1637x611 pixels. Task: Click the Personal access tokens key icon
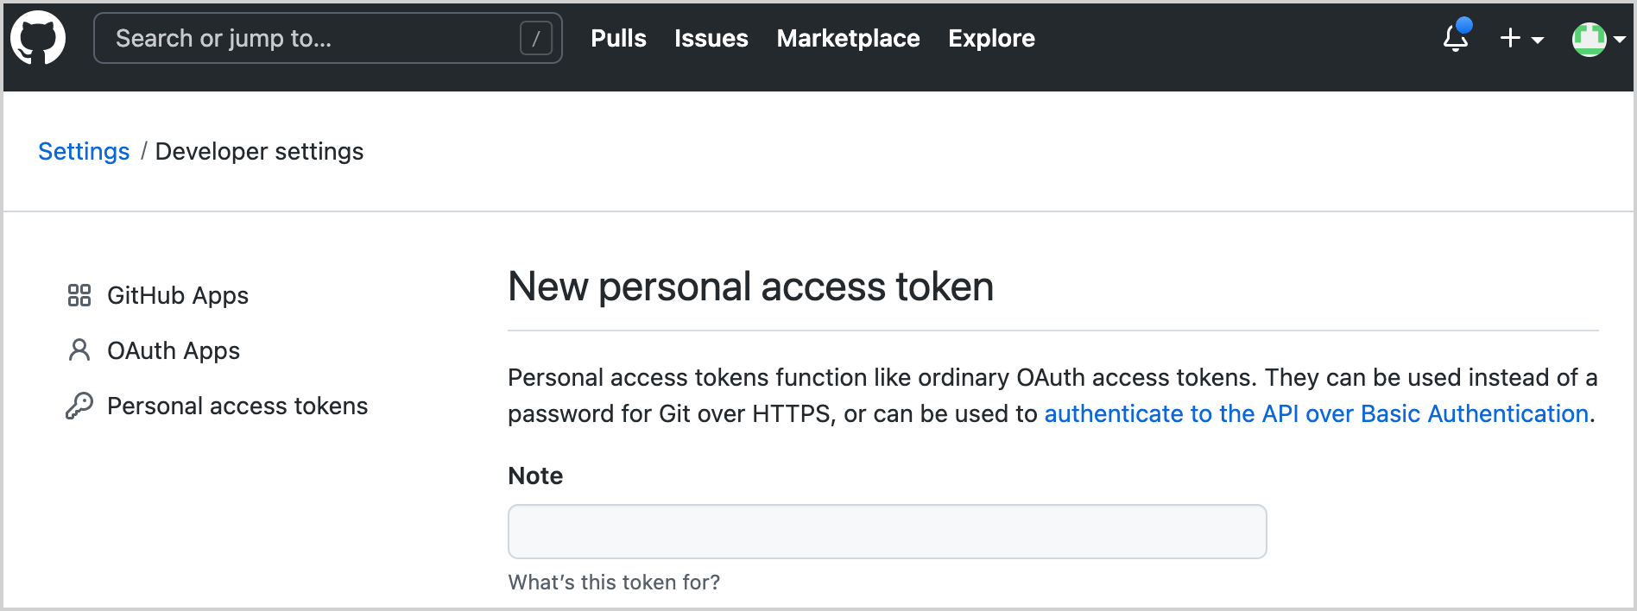pos(80,405)
